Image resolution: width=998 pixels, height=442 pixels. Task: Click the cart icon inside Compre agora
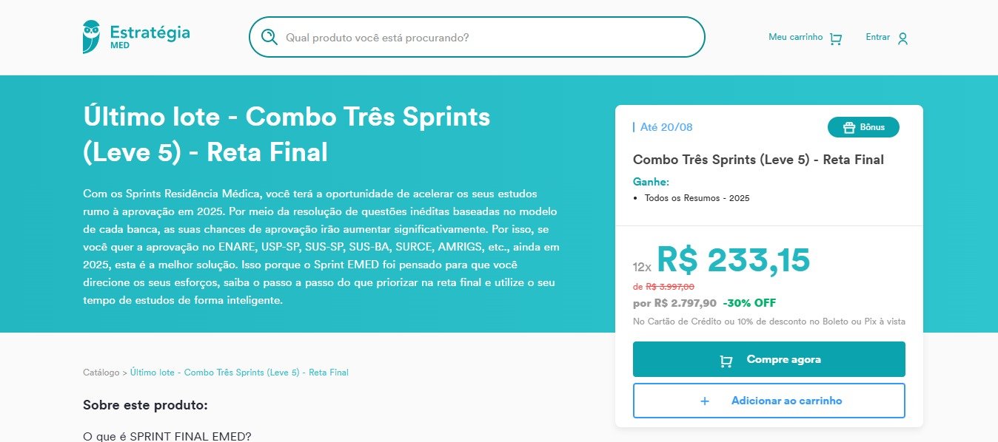[726, 360]
